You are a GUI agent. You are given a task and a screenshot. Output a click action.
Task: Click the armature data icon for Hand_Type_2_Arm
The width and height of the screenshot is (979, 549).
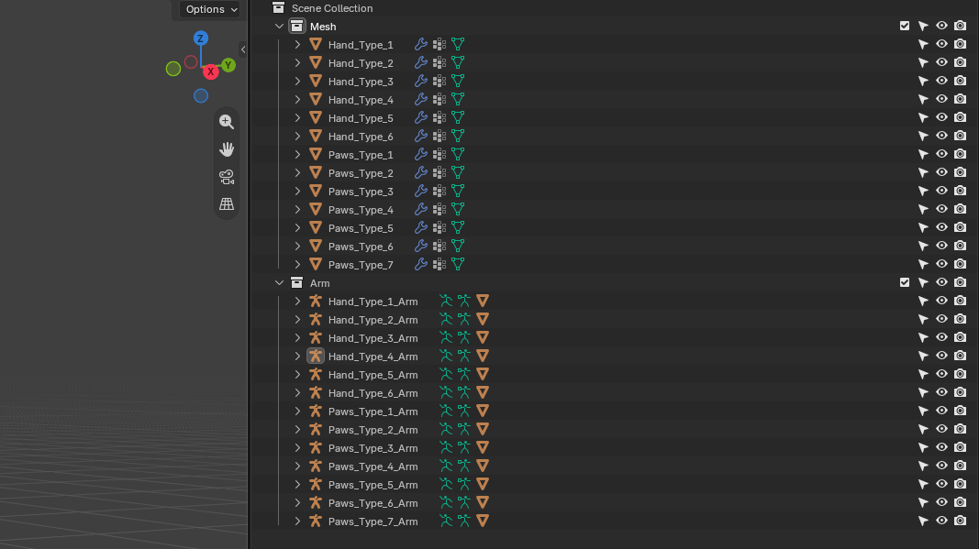pos(464,320)
